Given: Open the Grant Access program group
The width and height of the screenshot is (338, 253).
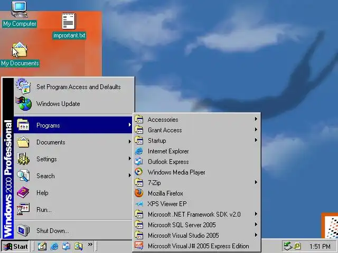Looking at the screenshot, I should (x=197, y=130).
